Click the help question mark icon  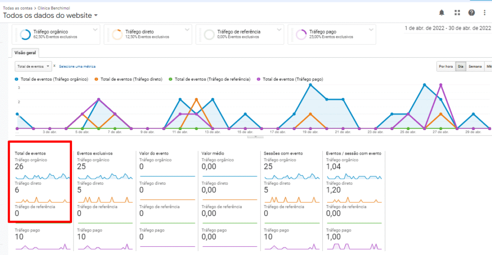click(471, 12)
